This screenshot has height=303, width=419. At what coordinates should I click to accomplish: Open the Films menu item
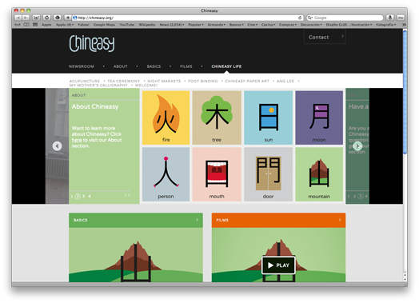[186, 66]
